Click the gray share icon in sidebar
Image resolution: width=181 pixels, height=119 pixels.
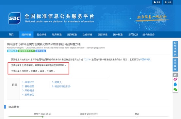tap(175, 75)
